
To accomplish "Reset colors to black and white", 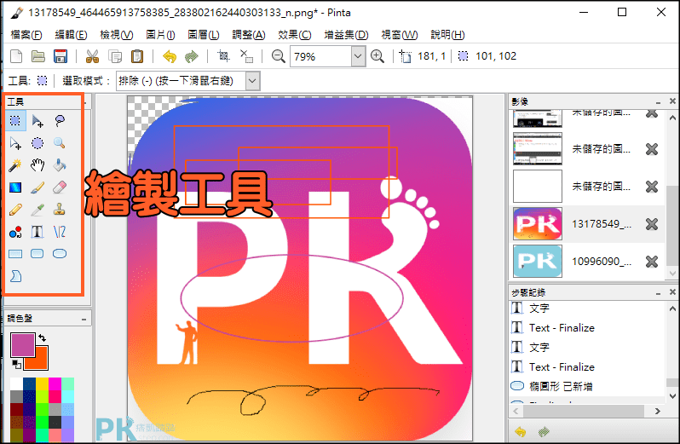I will (16, 364).
